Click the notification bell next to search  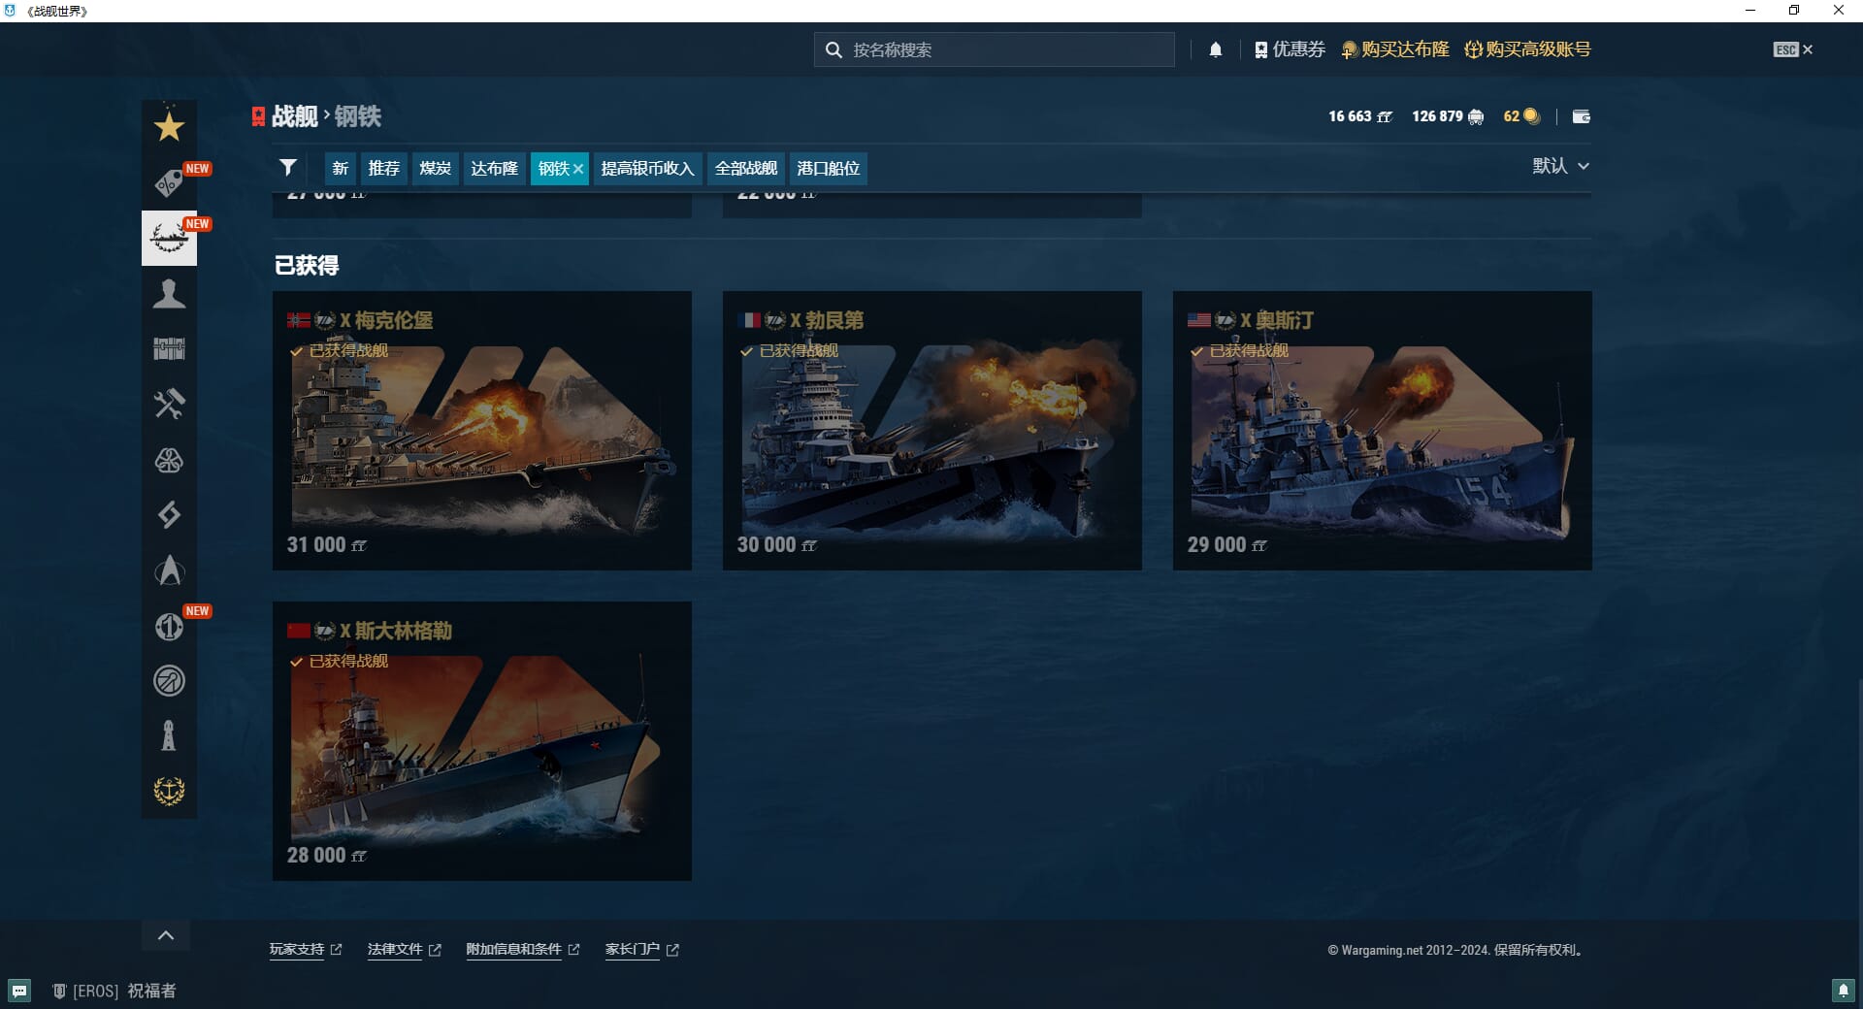click(1215, 49)
